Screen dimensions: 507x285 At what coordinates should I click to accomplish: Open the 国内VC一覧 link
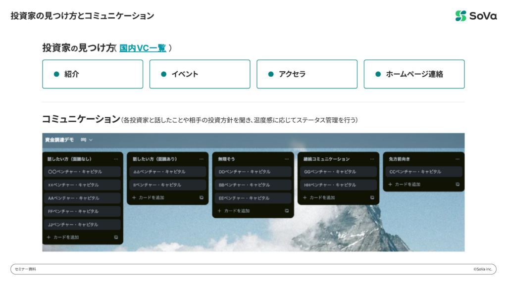(143, 48)
